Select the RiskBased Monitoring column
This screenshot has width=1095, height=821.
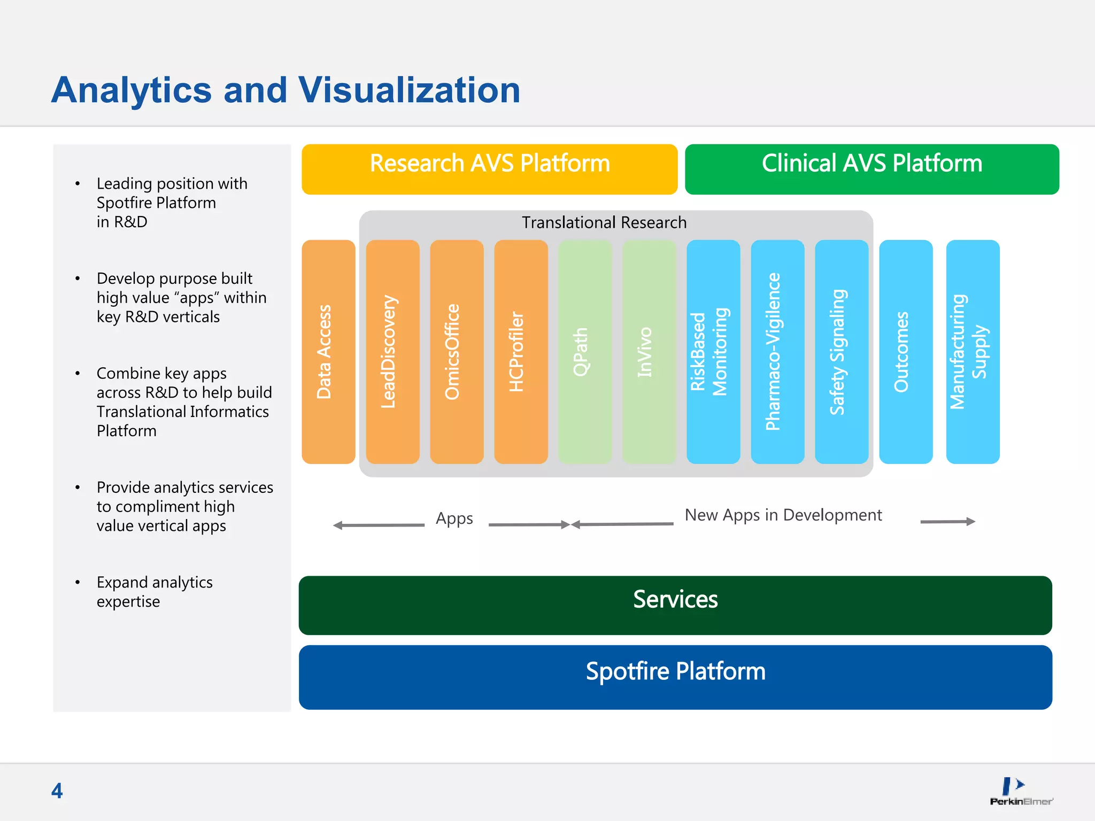point(713,352)
